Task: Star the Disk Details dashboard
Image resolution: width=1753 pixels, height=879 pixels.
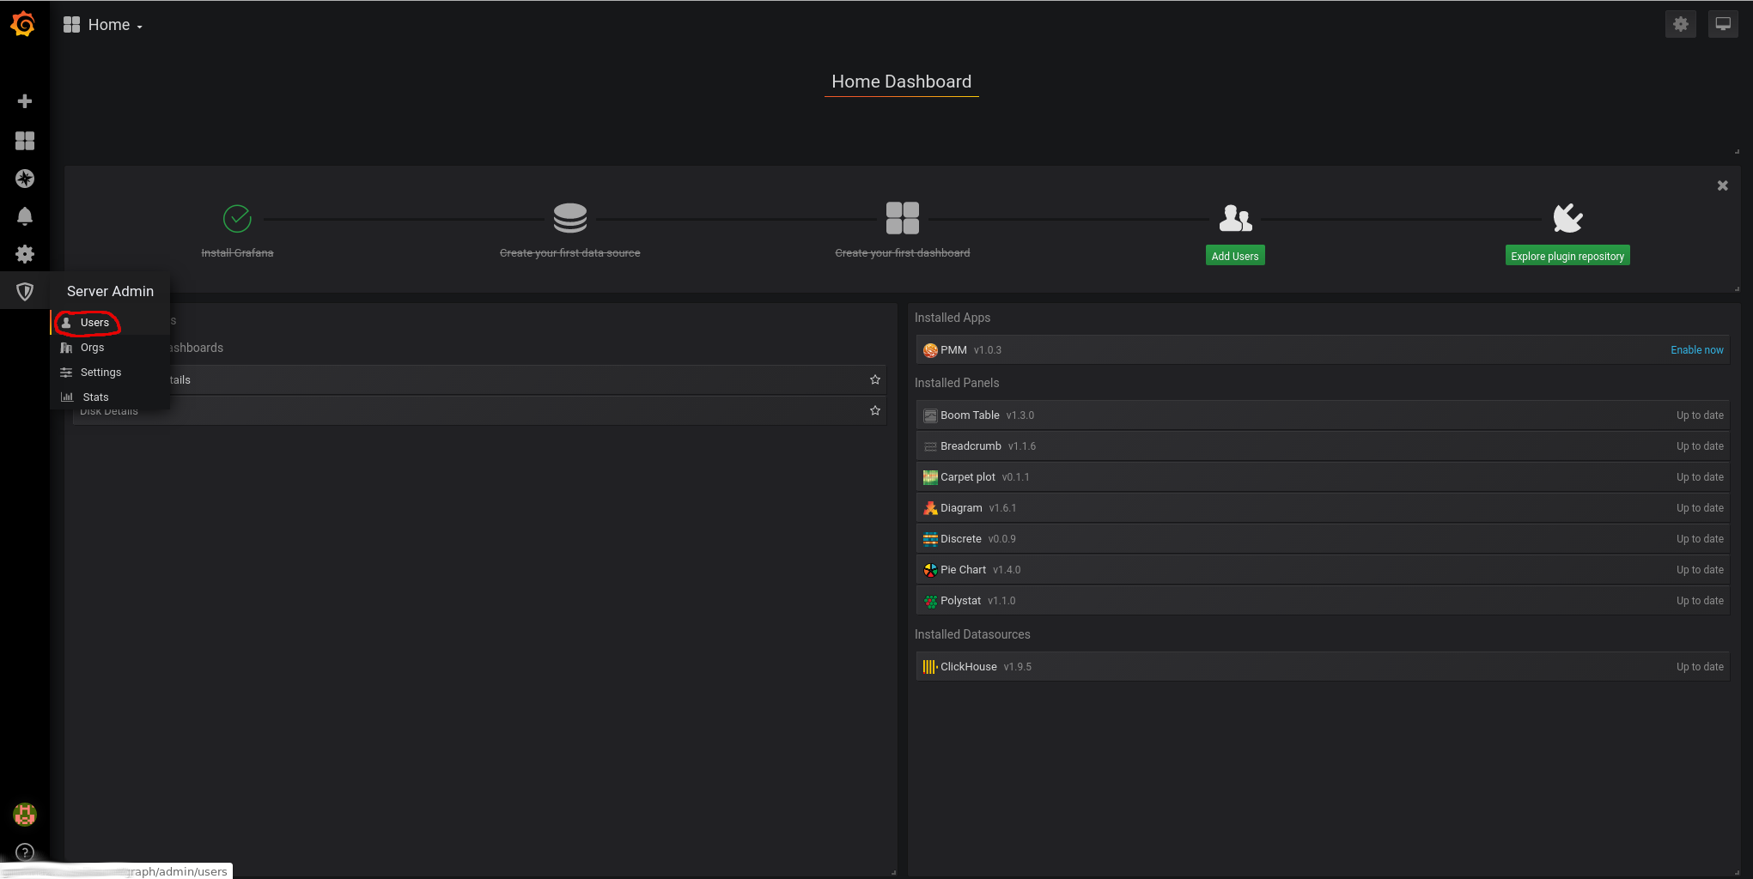Action: click(x=874, y=410)
